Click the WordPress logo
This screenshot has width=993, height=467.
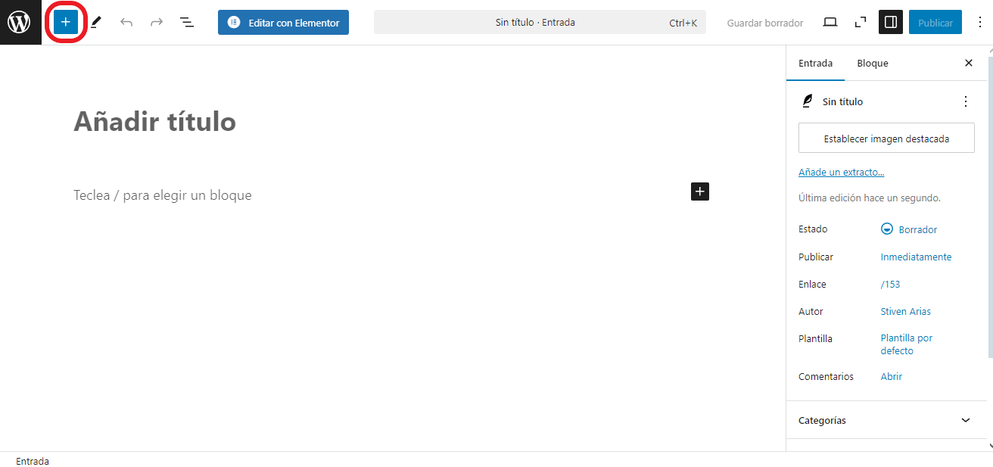pyautogui.click(x=20, y=22)
